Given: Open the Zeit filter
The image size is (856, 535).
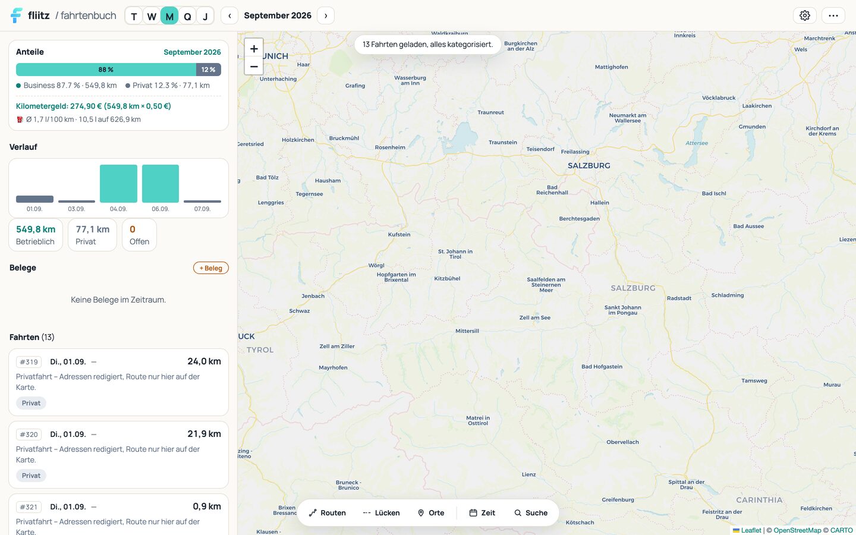Looking at the screenshot, I should (x=482, y=513).
